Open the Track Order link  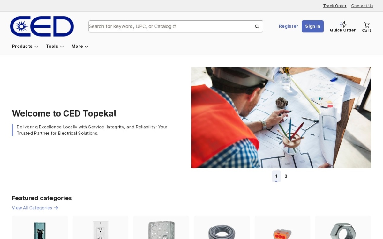coord(334,6)
